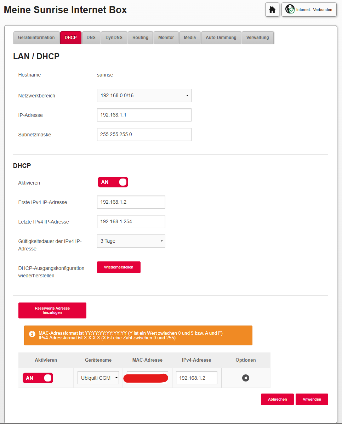
Task: Click the home icon button
Action: [272, 10]
